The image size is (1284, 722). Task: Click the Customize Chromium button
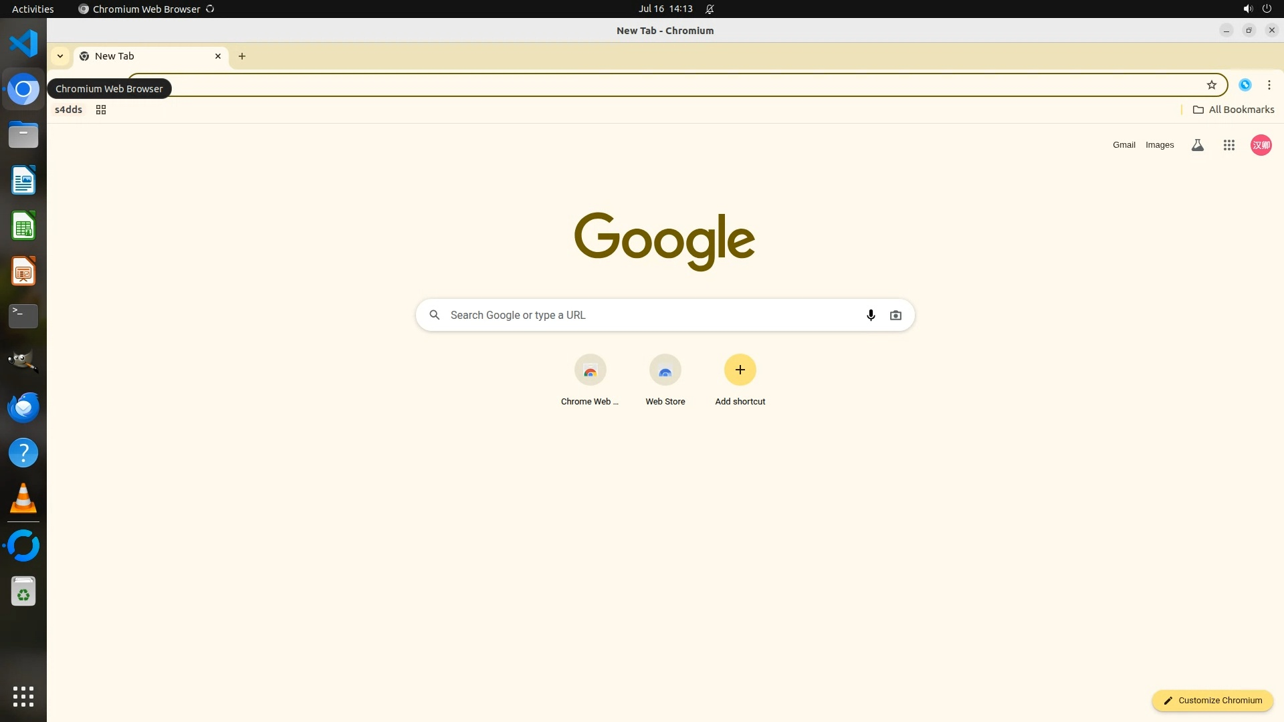coord(1212,700)
